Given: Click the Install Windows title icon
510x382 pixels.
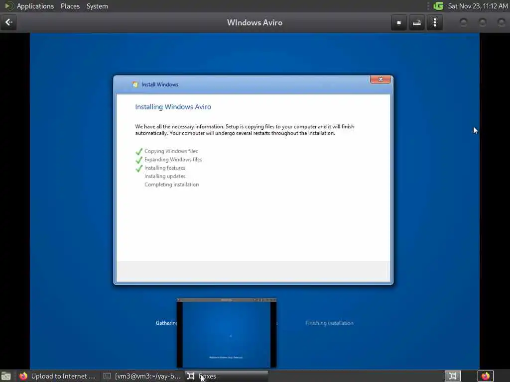Looking at the screenshot, I should coord(135,85).
